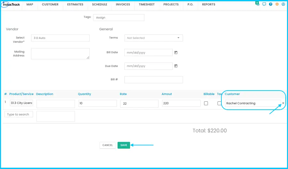Click the Type to search product field

click(19, 114)
